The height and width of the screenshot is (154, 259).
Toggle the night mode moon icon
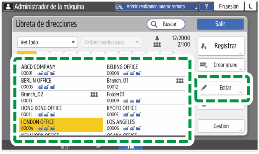(251, 7)
